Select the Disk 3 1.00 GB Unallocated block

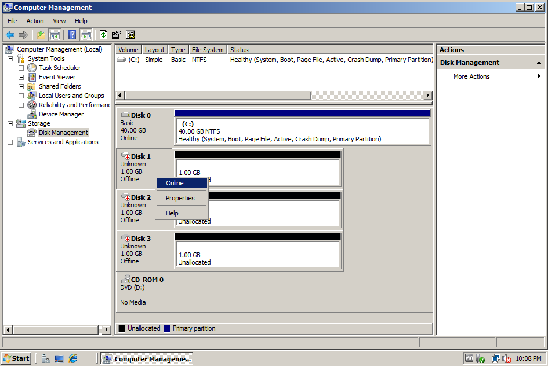click(257, 251)
